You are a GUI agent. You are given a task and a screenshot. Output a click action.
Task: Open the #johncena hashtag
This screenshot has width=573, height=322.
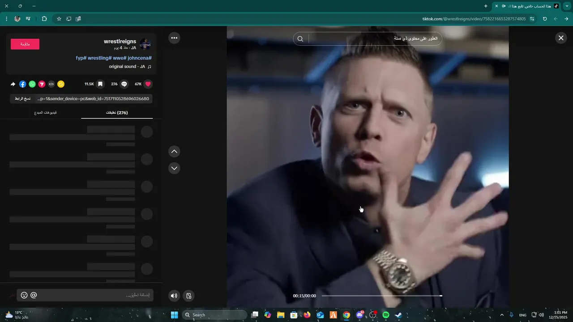tap(140, 58)
